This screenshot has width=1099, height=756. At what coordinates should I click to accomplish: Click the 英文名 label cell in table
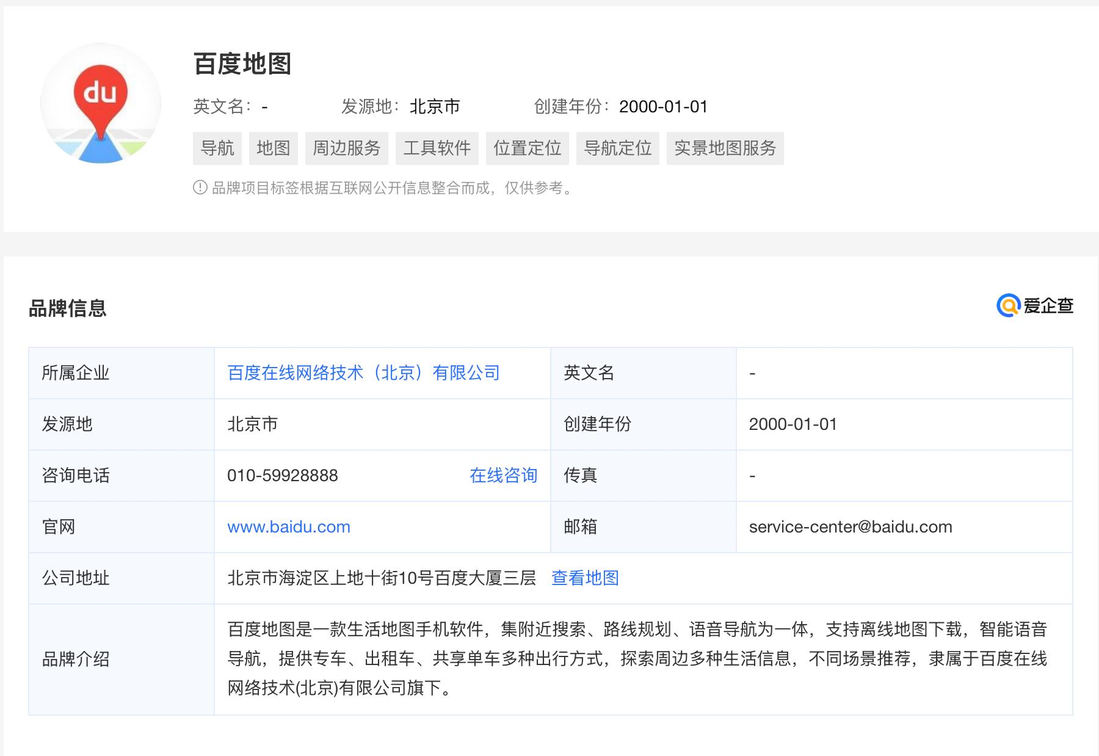(644, 373)
